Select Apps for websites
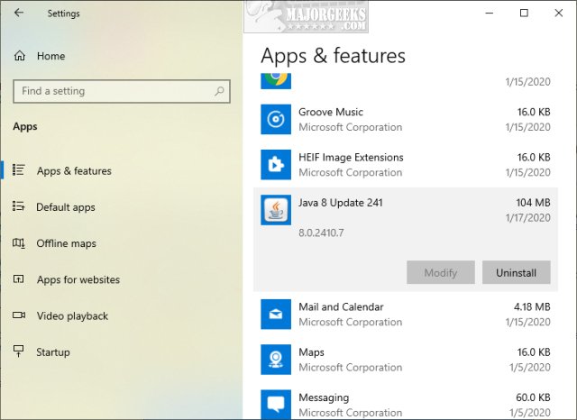The height and width of the screenshot is (420, 577). click(78, 279)
